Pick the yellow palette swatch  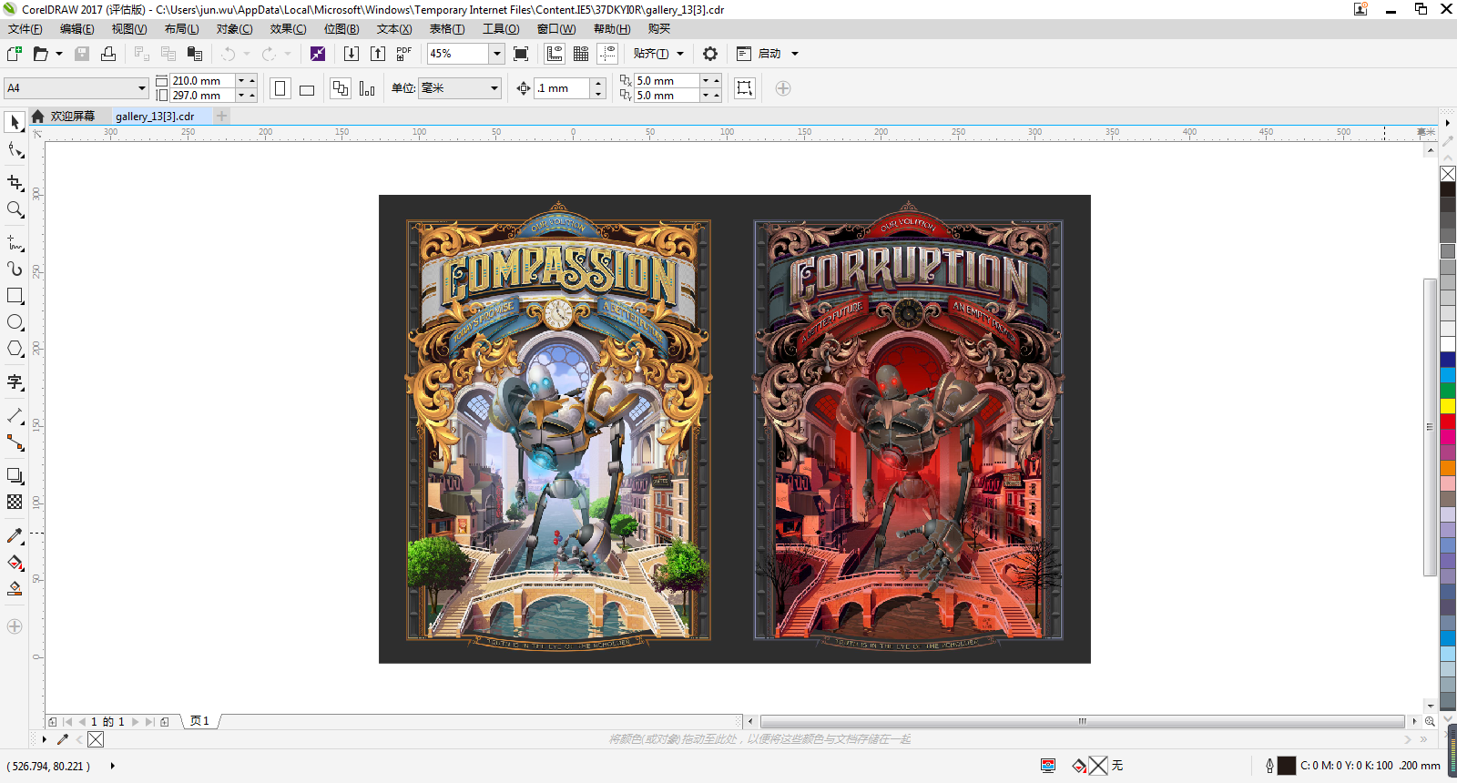1448,406
